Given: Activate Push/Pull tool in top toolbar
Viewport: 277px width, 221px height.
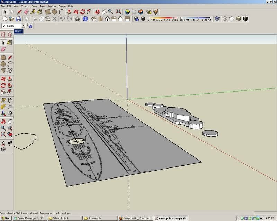Looking at the screenshot, I should [x=69, y=12].
